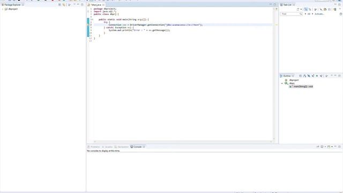
Task: Click 'No consoles to display at this time.'
Action: coord(103,151)
